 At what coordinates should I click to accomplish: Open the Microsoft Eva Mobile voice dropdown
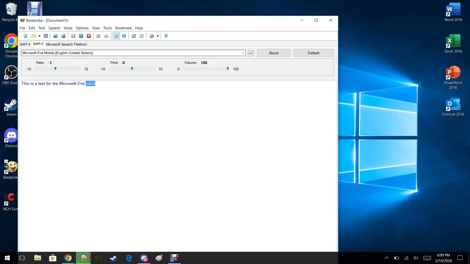coord(133,53)
